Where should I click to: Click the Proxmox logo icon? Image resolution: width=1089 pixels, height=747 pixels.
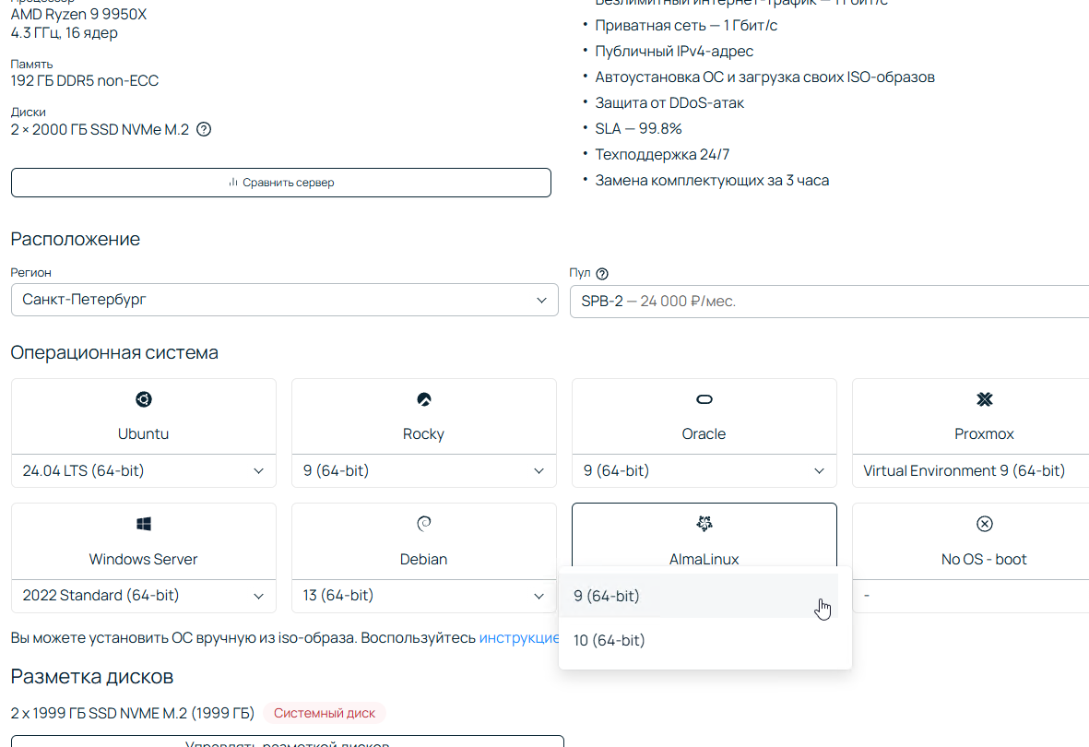(984, 399)
